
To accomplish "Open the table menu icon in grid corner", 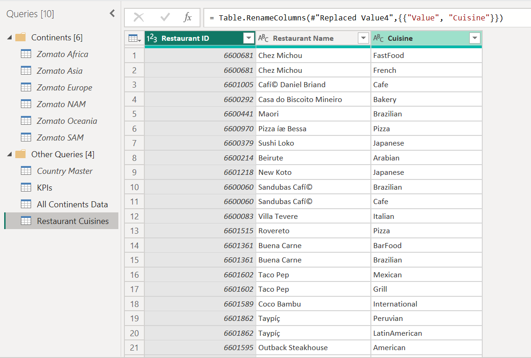I will tap(135, 38).
